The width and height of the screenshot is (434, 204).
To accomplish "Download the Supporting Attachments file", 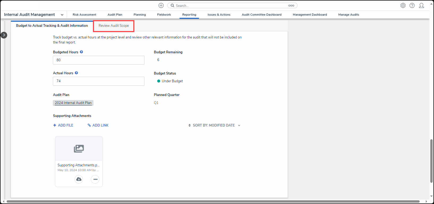I will point(79,179).
